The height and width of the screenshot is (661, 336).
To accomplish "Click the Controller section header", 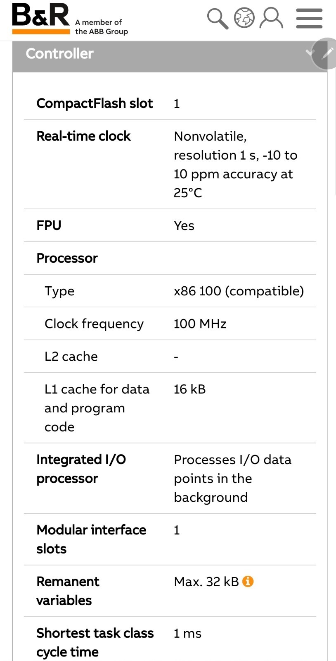I will [170, 54].
